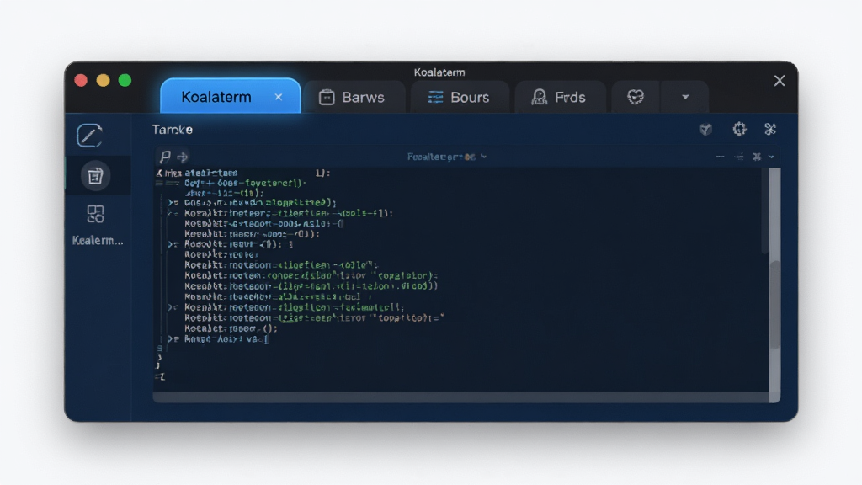The height and width of the screenshot is (485, 862).
Task: Minimize the terminal pane with the dash icon
Action: pos(721,157)
